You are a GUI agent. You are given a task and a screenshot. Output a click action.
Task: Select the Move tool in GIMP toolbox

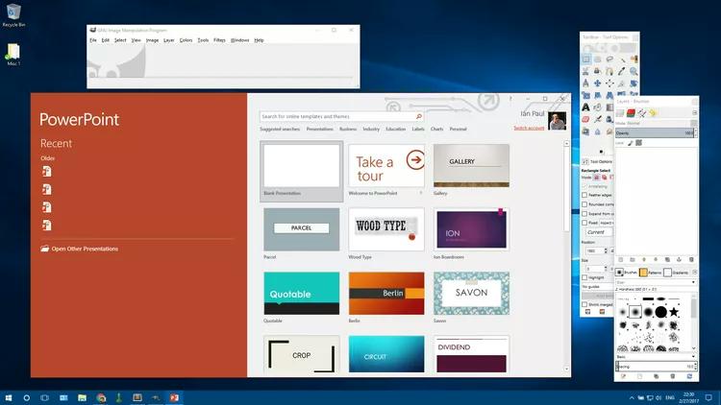(x=597, y=83)
